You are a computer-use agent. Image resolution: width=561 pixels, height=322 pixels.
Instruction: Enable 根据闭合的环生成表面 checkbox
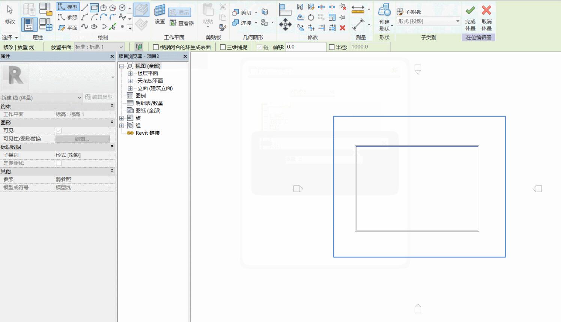coord(156,47)
